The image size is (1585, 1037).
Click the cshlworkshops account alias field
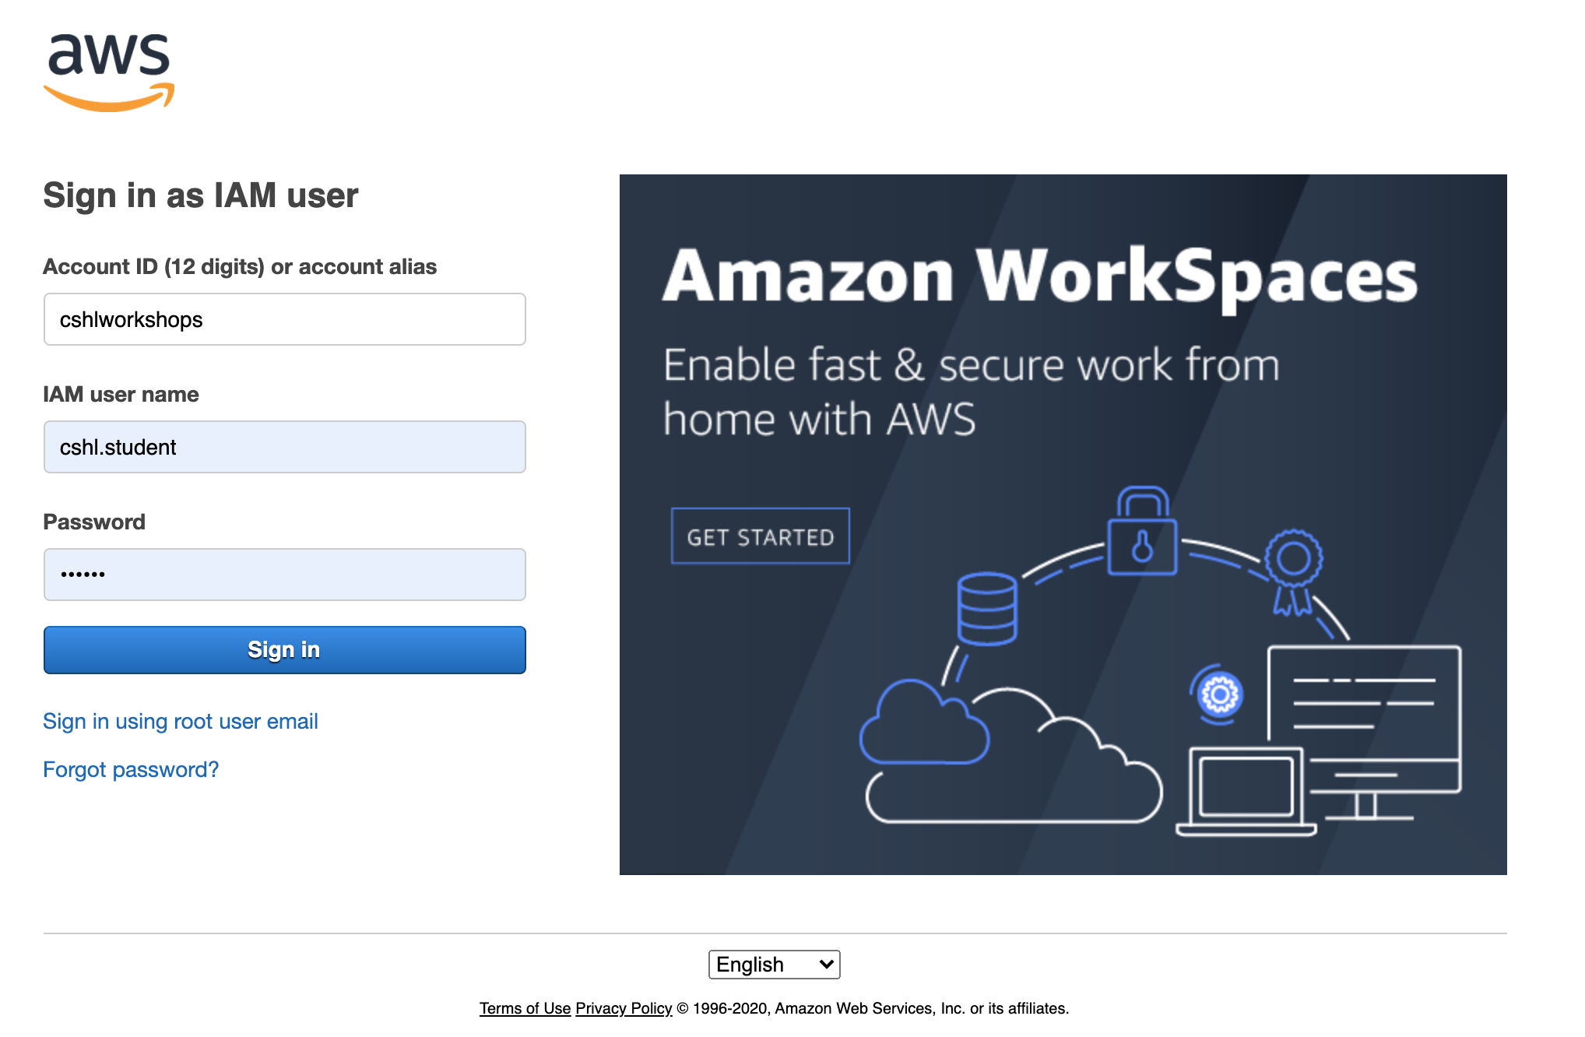click(x=285, y=319)
